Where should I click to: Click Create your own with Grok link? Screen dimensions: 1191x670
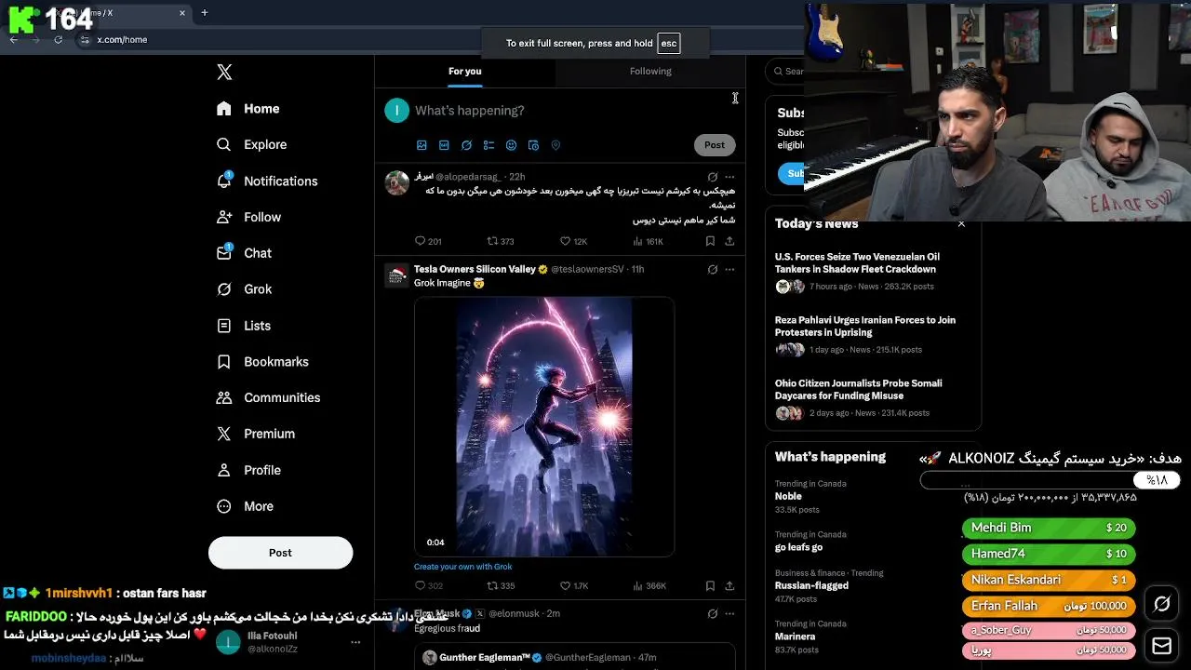[463, 567]
